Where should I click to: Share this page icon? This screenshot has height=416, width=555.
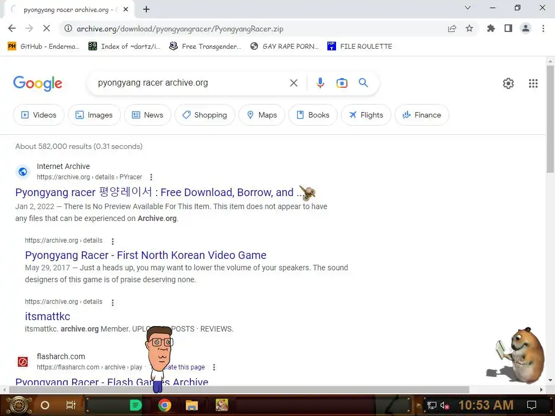pyautogui.click(x=452, y=29)
